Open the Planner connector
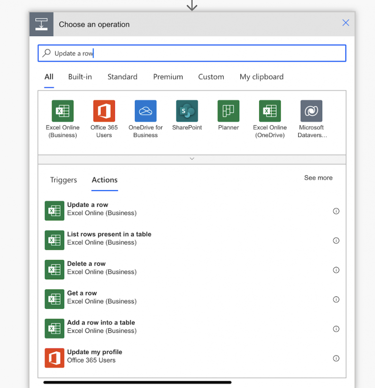 point(228,111)
